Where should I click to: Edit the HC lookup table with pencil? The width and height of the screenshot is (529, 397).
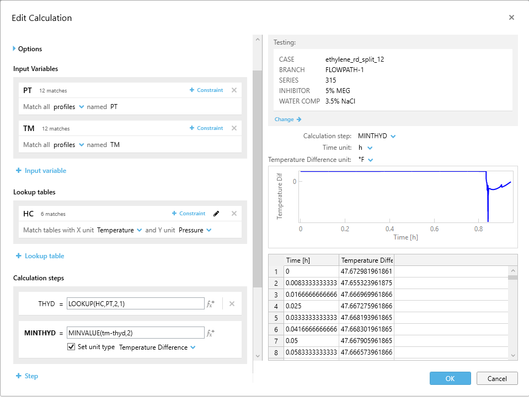(216, 214)
